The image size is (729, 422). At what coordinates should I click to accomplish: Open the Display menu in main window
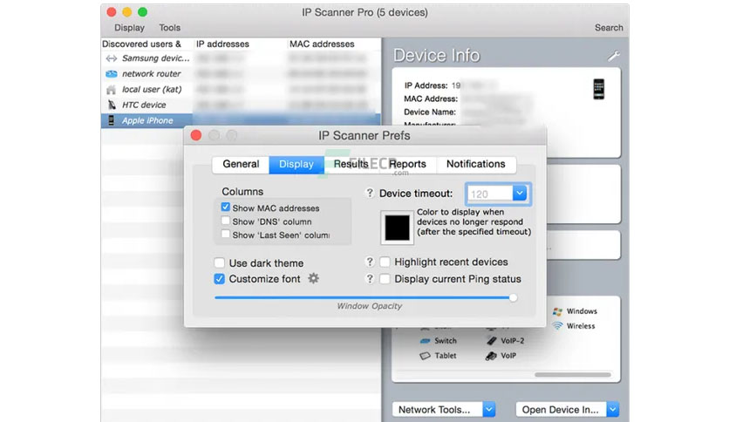click(x=129, y=28)
